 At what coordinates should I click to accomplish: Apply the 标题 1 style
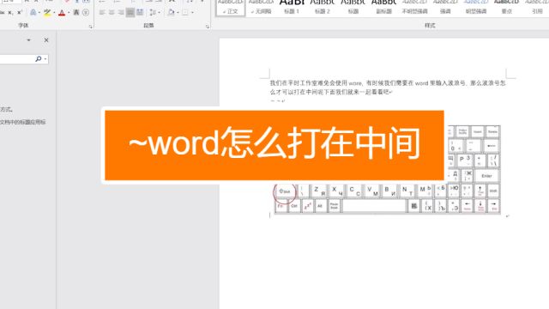(292, 8)
